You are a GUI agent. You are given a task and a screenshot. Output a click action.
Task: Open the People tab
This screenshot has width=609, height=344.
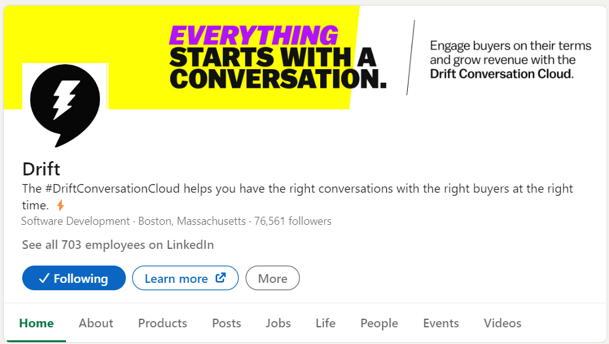click(379, 323)
